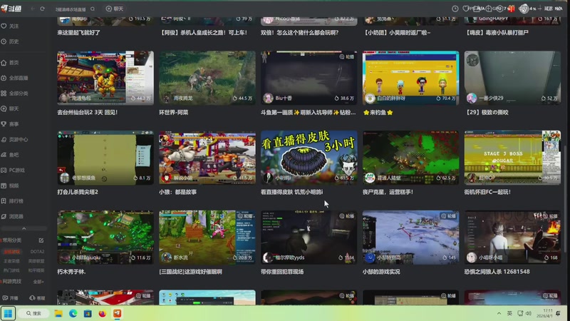This screenshot has width=570, height=321.
Task: Click the heart follow icon at top right
Action: tap(466, 9)
